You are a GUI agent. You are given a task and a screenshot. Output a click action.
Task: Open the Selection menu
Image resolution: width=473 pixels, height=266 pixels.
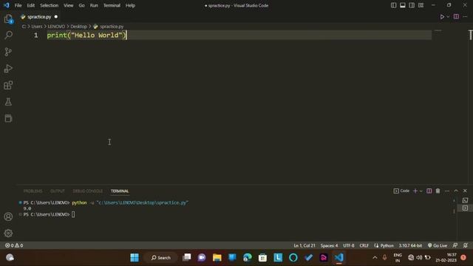coord(50,5)
